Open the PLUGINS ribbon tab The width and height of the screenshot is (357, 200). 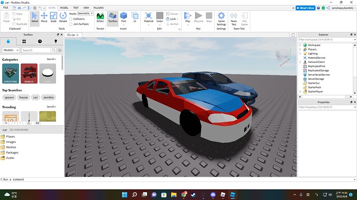[99, 8]
